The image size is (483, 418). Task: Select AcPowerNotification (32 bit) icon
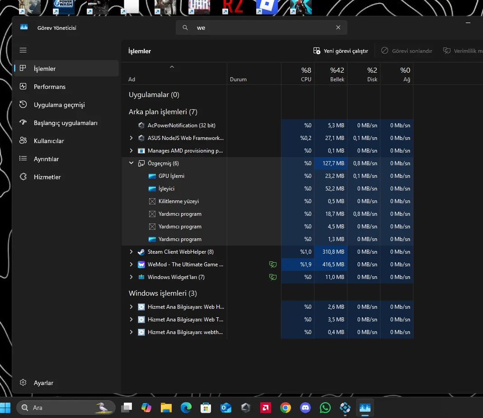(x=141, y=125)
